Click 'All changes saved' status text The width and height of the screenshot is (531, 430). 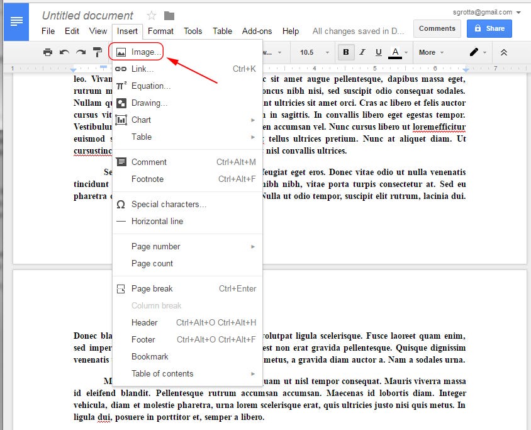[358, 31]
